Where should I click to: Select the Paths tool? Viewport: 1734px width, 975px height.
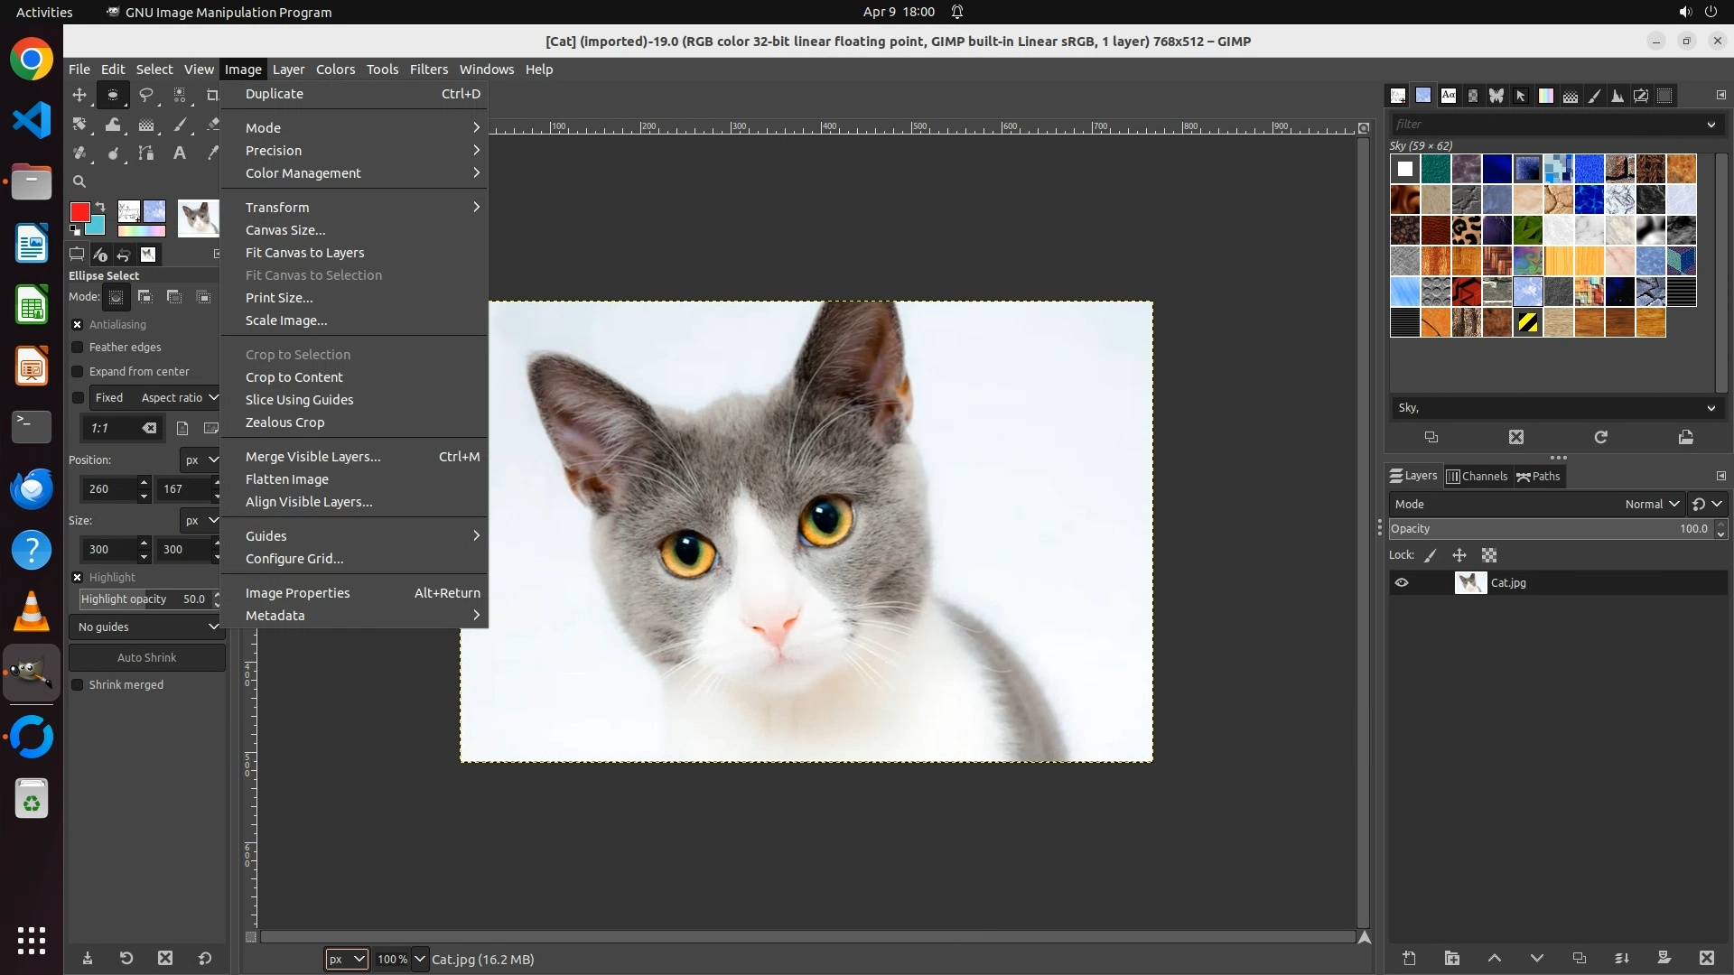tap(146, 153)
